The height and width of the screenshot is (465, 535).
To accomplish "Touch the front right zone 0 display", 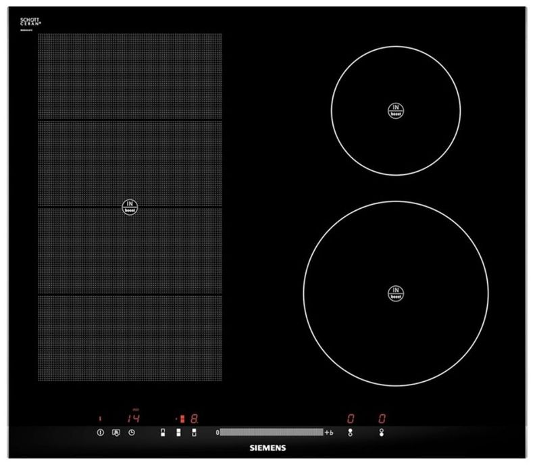I will 382,418.
